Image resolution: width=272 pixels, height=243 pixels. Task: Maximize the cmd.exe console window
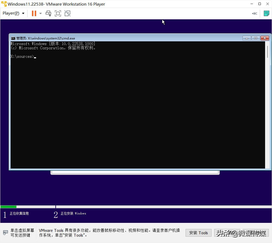256,38
